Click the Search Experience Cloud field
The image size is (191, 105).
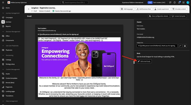pyautogui.click(x=74, y=3)
